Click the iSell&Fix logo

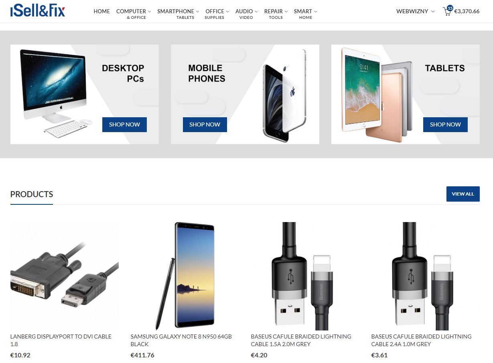[38, 11]
